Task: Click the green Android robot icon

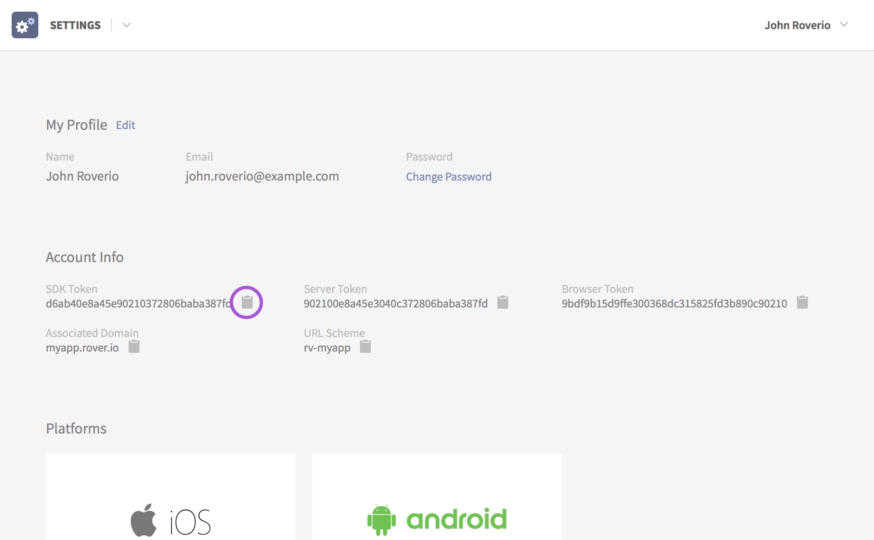Action: coord(382,520)
